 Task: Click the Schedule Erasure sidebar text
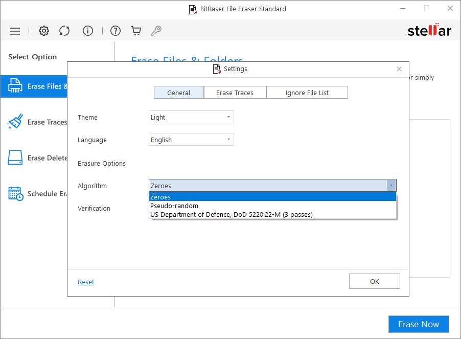point(48,194)
